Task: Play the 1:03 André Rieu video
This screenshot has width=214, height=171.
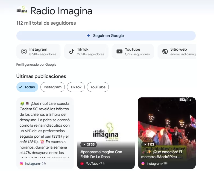Action: [167, 123]
